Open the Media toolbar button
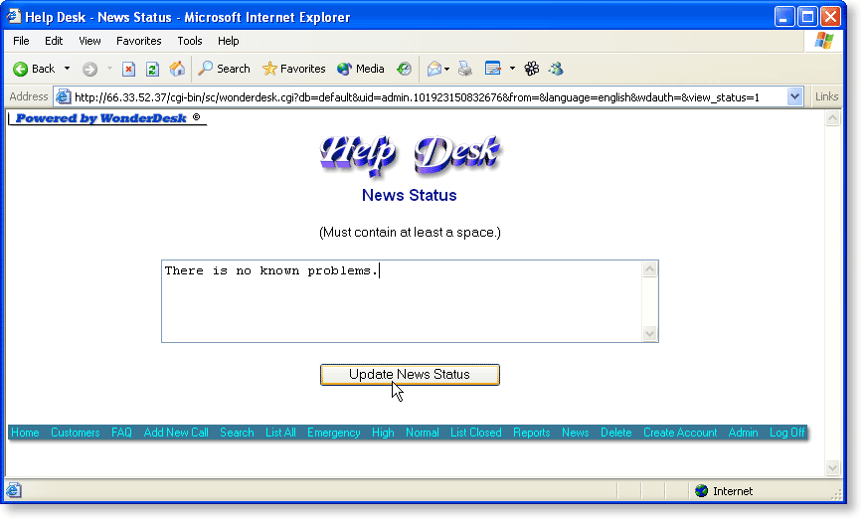The image size is (867, 524). pyautogui.click(x=361, y=69)
